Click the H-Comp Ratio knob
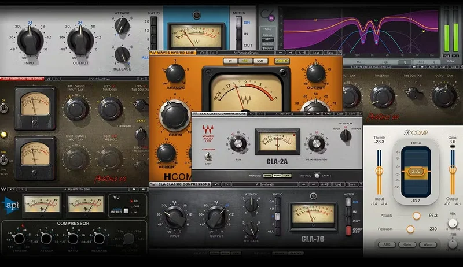 (175, 115)
